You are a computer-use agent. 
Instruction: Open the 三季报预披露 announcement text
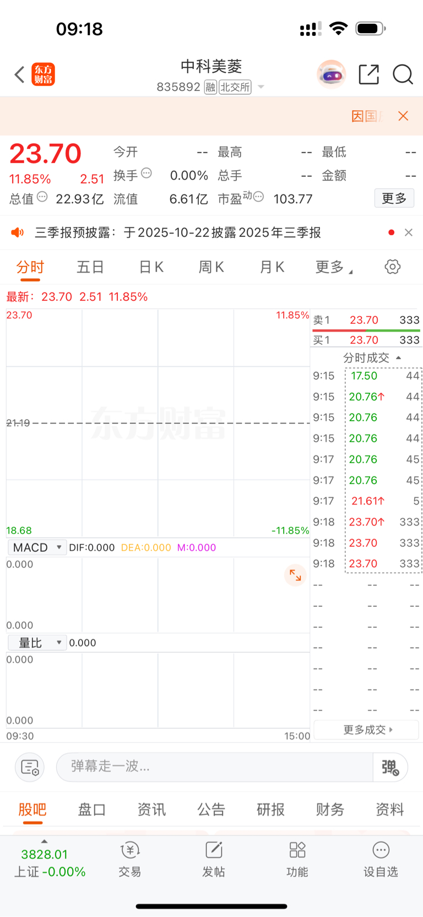(178, 232)
